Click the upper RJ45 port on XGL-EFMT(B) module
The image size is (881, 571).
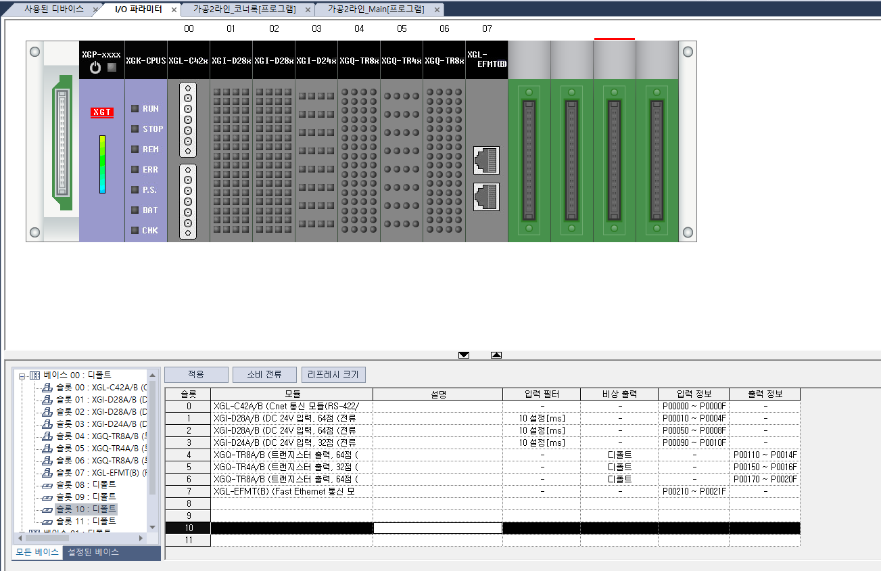pos(487,160)
